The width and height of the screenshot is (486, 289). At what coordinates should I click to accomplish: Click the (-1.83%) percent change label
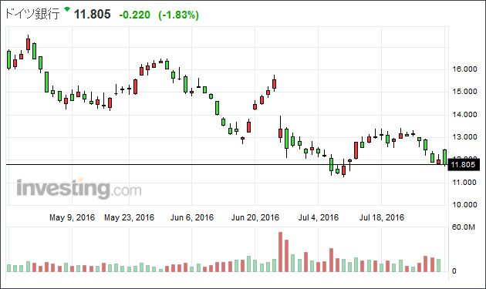[x=178, y=15]
